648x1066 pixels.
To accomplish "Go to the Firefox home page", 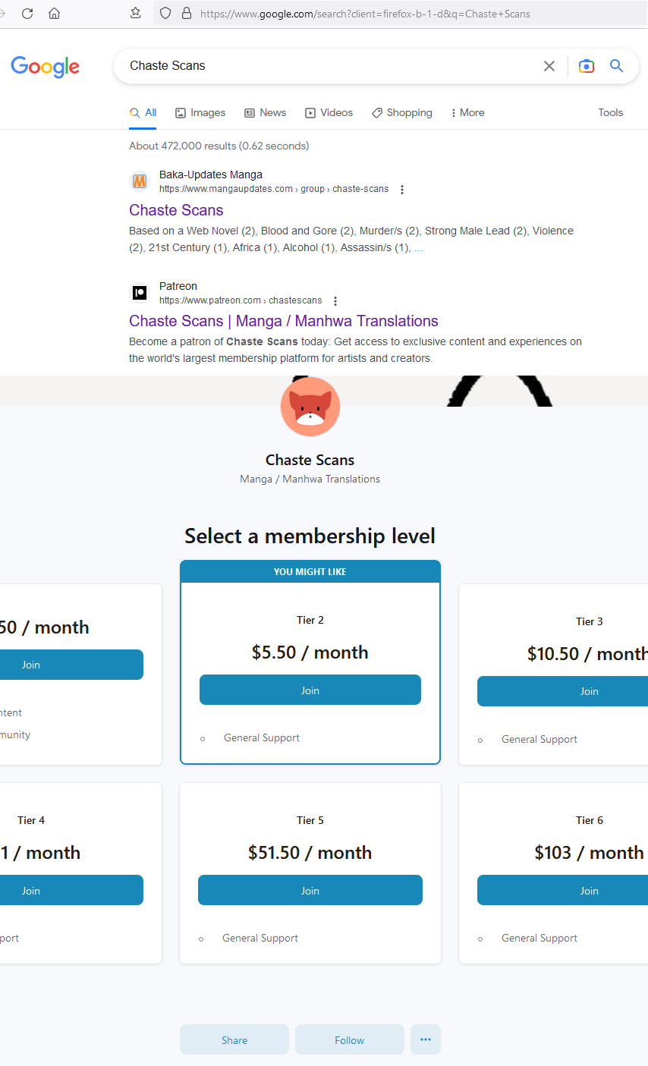I will click(54, 13).
